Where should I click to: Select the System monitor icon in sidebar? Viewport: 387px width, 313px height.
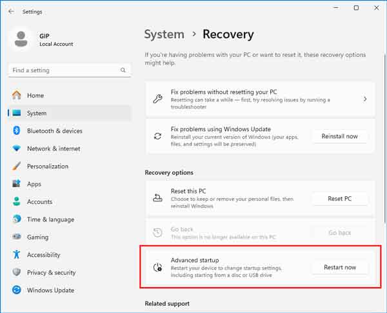pyautogui.click(x=17, y=113)
